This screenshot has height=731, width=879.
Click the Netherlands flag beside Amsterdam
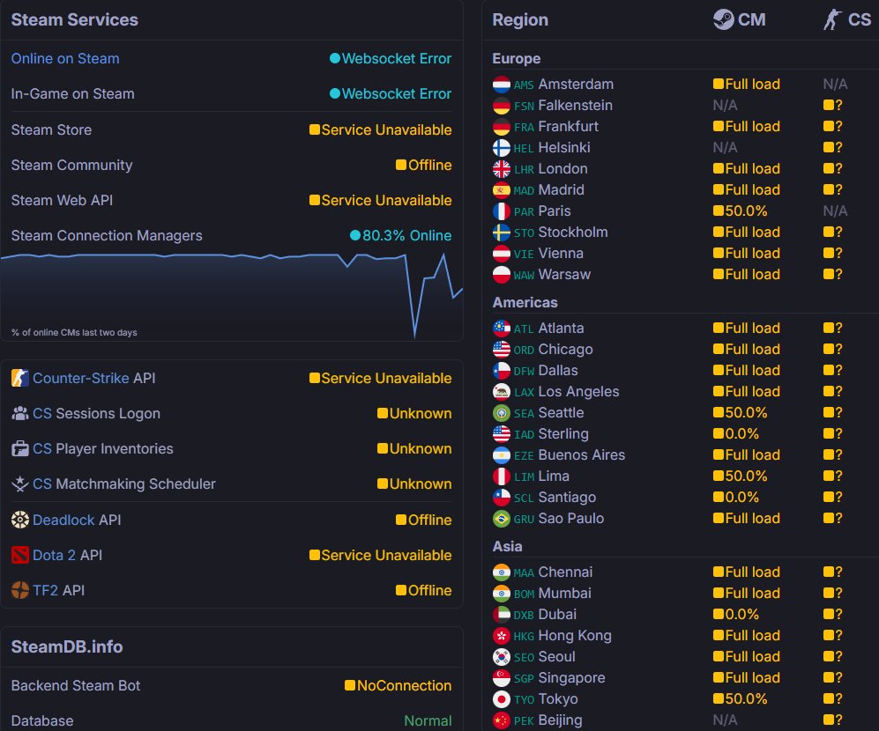pos(502,85)
